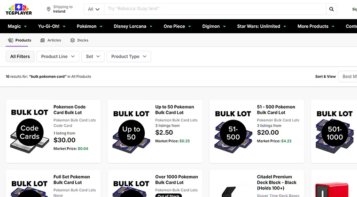Click the 51-500 bulk lot image
357x197 pixels.
click(233, 131)
